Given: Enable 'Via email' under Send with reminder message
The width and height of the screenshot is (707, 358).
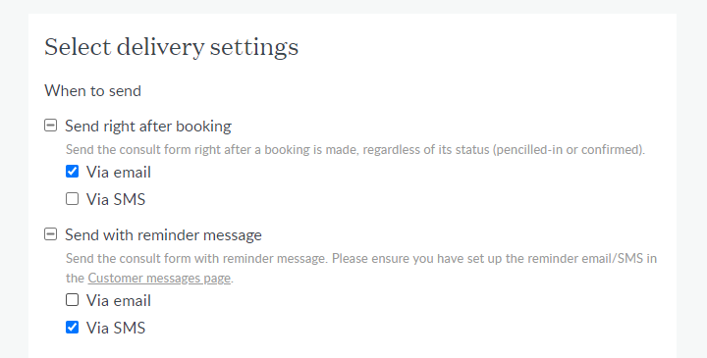Looking at the screenshot, I should [72, 300].
